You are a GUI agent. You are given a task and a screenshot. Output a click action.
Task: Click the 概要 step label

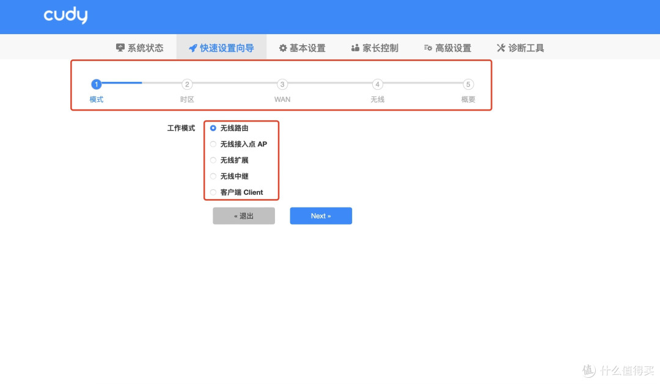(x=468, y=100)
